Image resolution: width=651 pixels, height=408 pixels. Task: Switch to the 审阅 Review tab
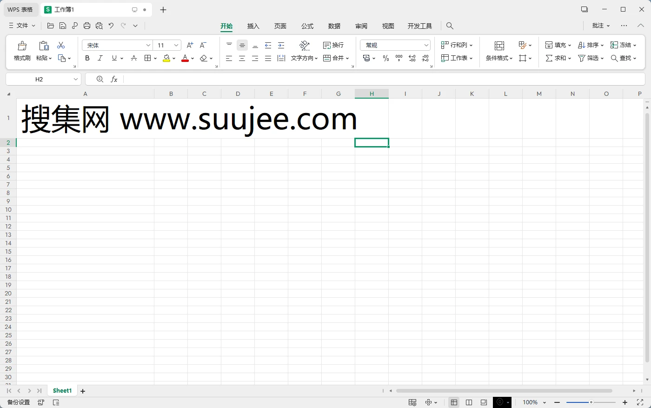pos(361,26)
